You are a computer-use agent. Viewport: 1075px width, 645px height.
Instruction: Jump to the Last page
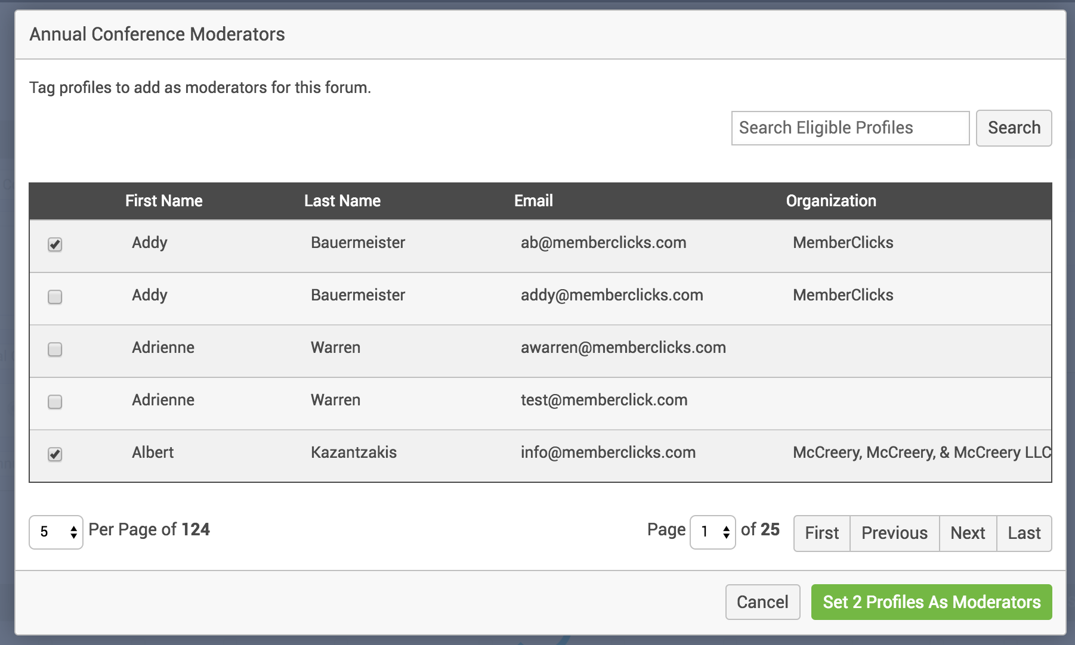click(x=1024, y=533)
